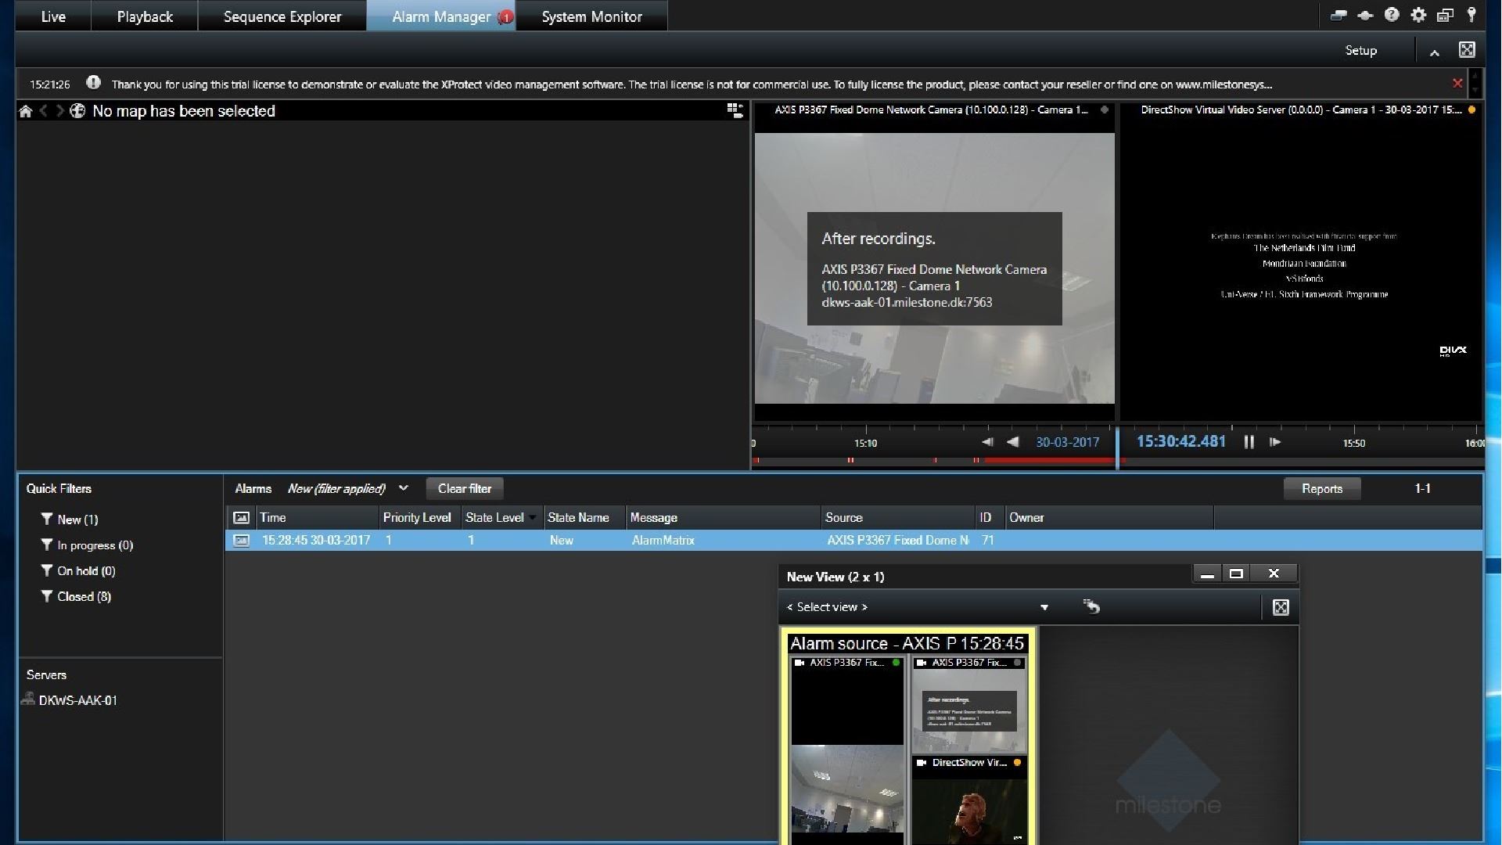Click the DirectShow camera video feed
The width and height of the screenshot is (1502, 845).
(1301, 268)
